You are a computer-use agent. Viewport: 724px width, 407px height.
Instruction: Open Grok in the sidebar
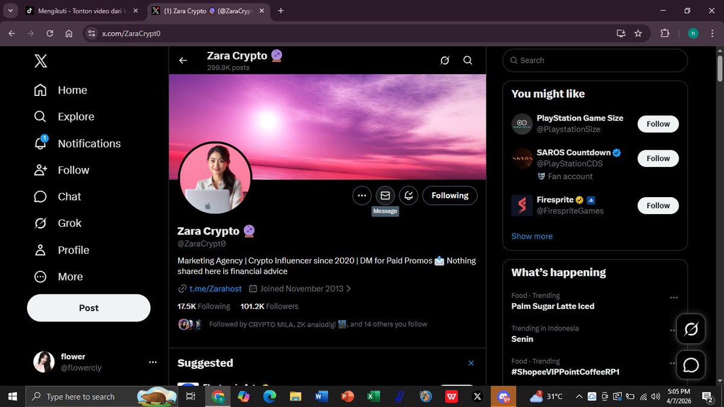click(x=57, y=223)
